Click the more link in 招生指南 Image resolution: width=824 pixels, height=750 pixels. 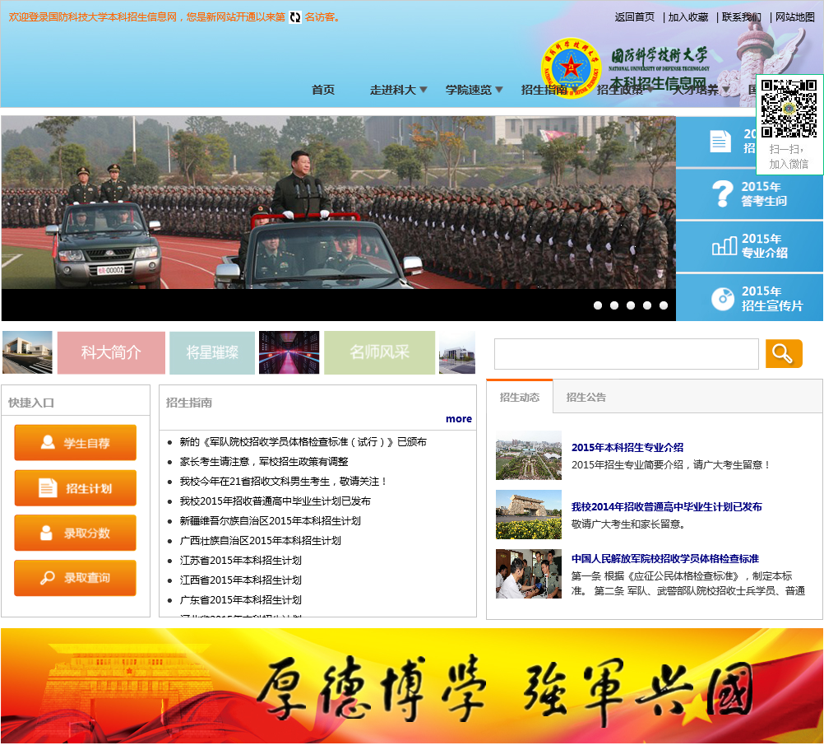click(x=459, y=419)
